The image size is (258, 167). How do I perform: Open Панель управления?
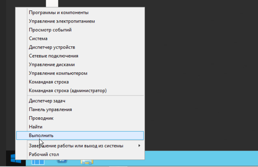point(50,109)
